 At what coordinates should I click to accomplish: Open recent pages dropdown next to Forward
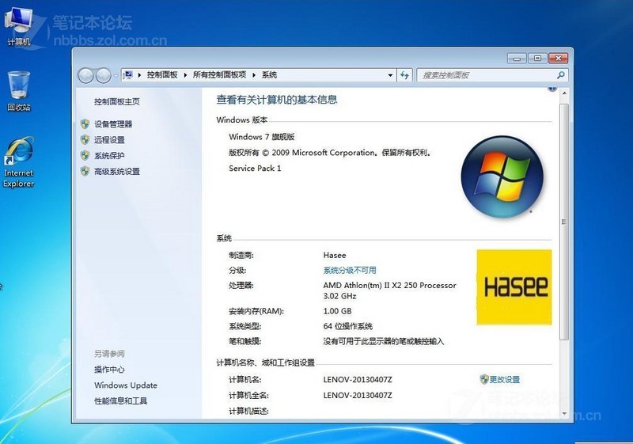[x=116, y=75]
